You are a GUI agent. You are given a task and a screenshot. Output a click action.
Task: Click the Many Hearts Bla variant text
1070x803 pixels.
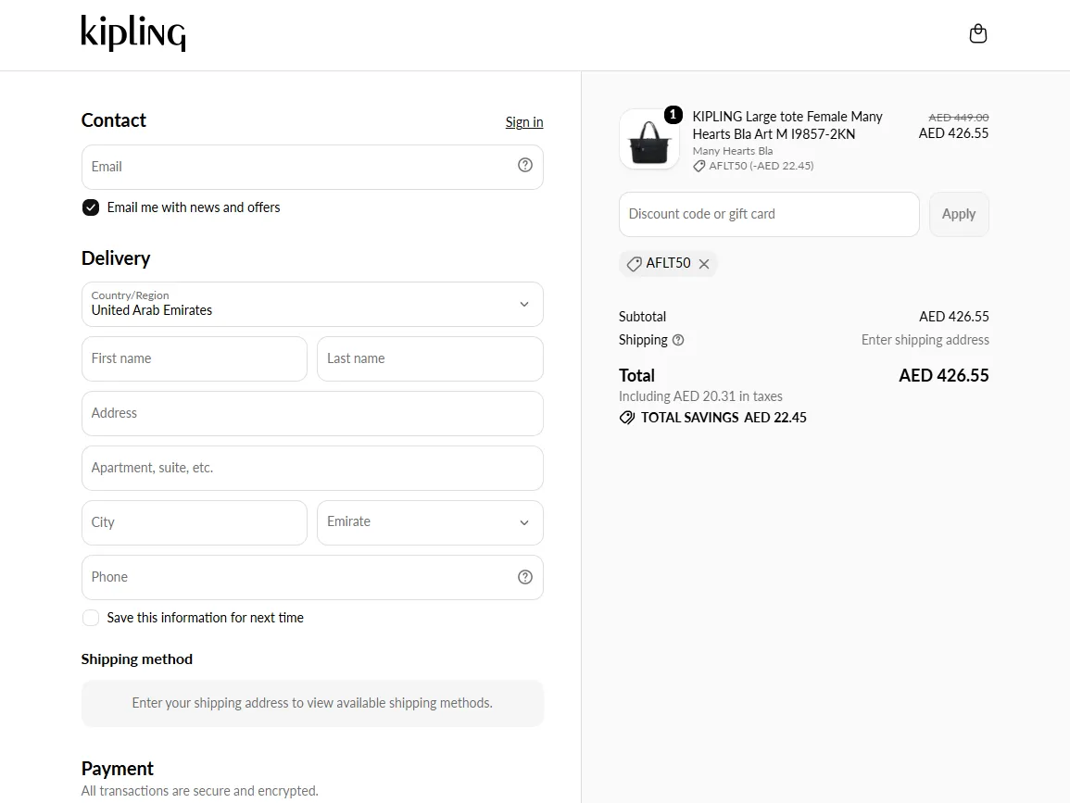732,151
